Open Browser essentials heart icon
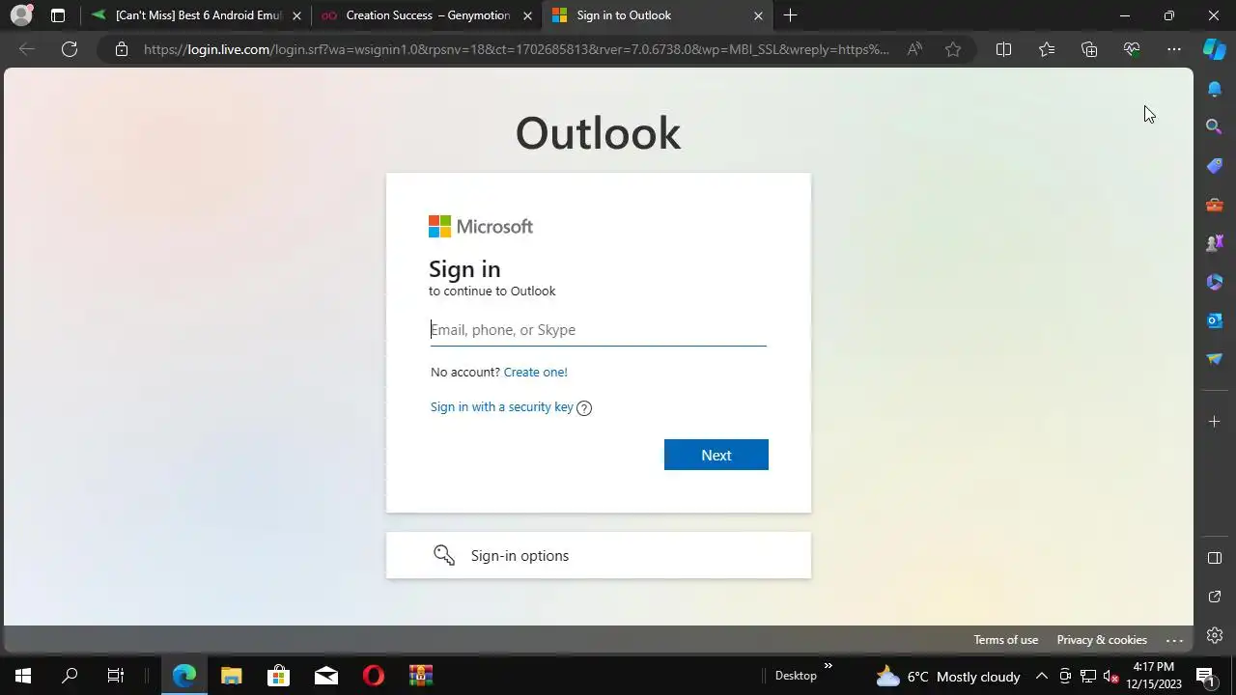Screen dimensions: 1236x695 tap(1132, 49)
